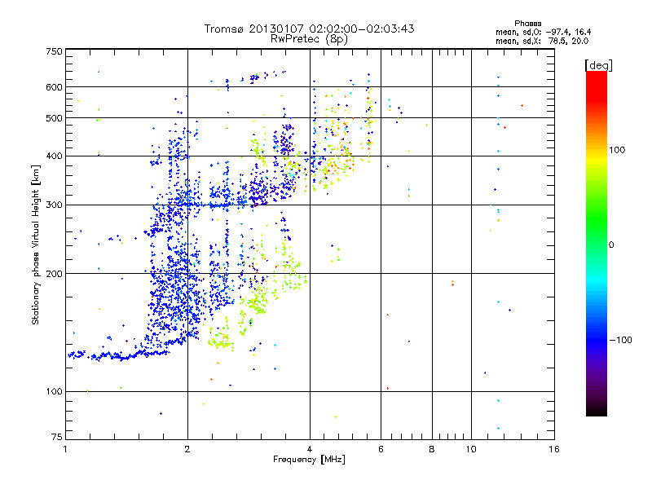The height and width of the screenshot is (489, 652).
Task: Click the 'mean, sd,X: 78.5, 20.0' statistic
Action: [542, 41]
